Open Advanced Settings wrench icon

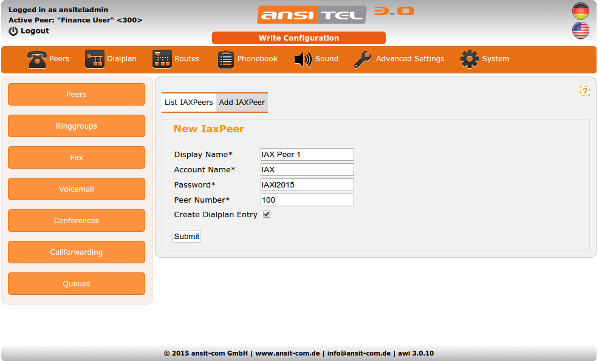click(x=362, y=58)
